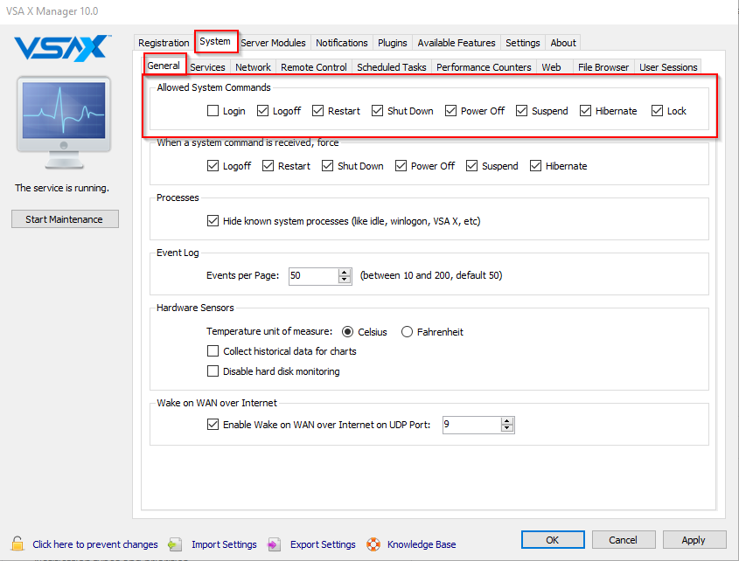Screen dimensions: 739x561
Task: Open the Import Settings link
Action: pos(225,544)
